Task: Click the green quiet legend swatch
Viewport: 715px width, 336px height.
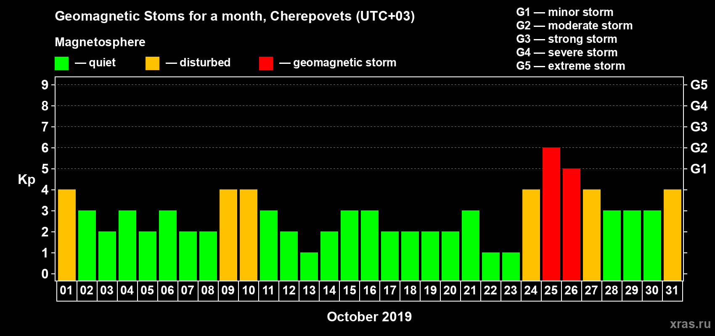Action: coord(61,63)
